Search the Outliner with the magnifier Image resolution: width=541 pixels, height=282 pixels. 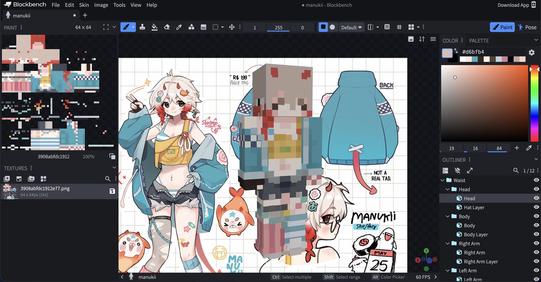coord(516,171)
